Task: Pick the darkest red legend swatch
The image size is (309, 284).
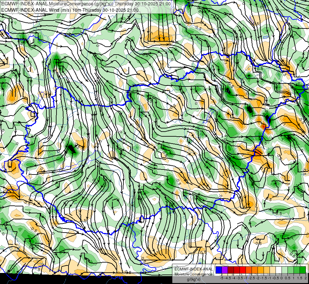Action: click(x=231, y=270)
